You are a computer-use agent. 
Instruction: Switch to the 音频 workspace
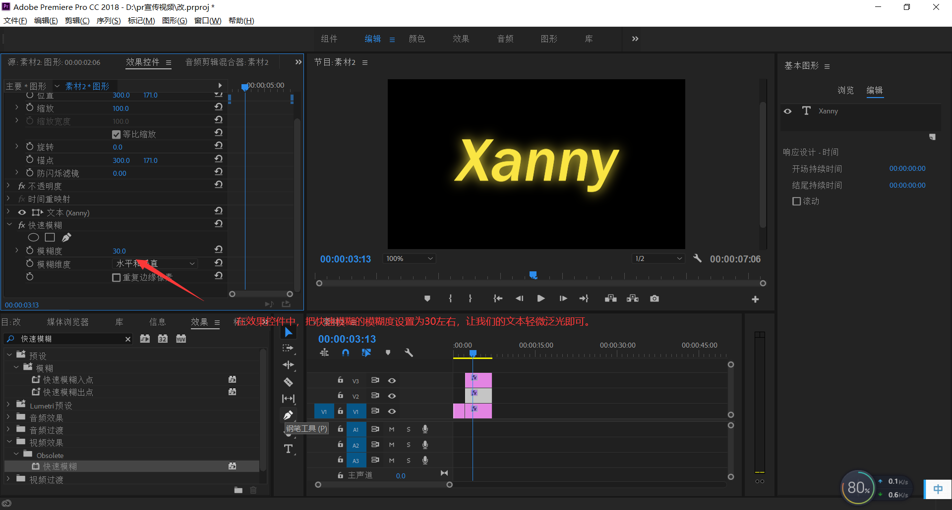[505, 39]
